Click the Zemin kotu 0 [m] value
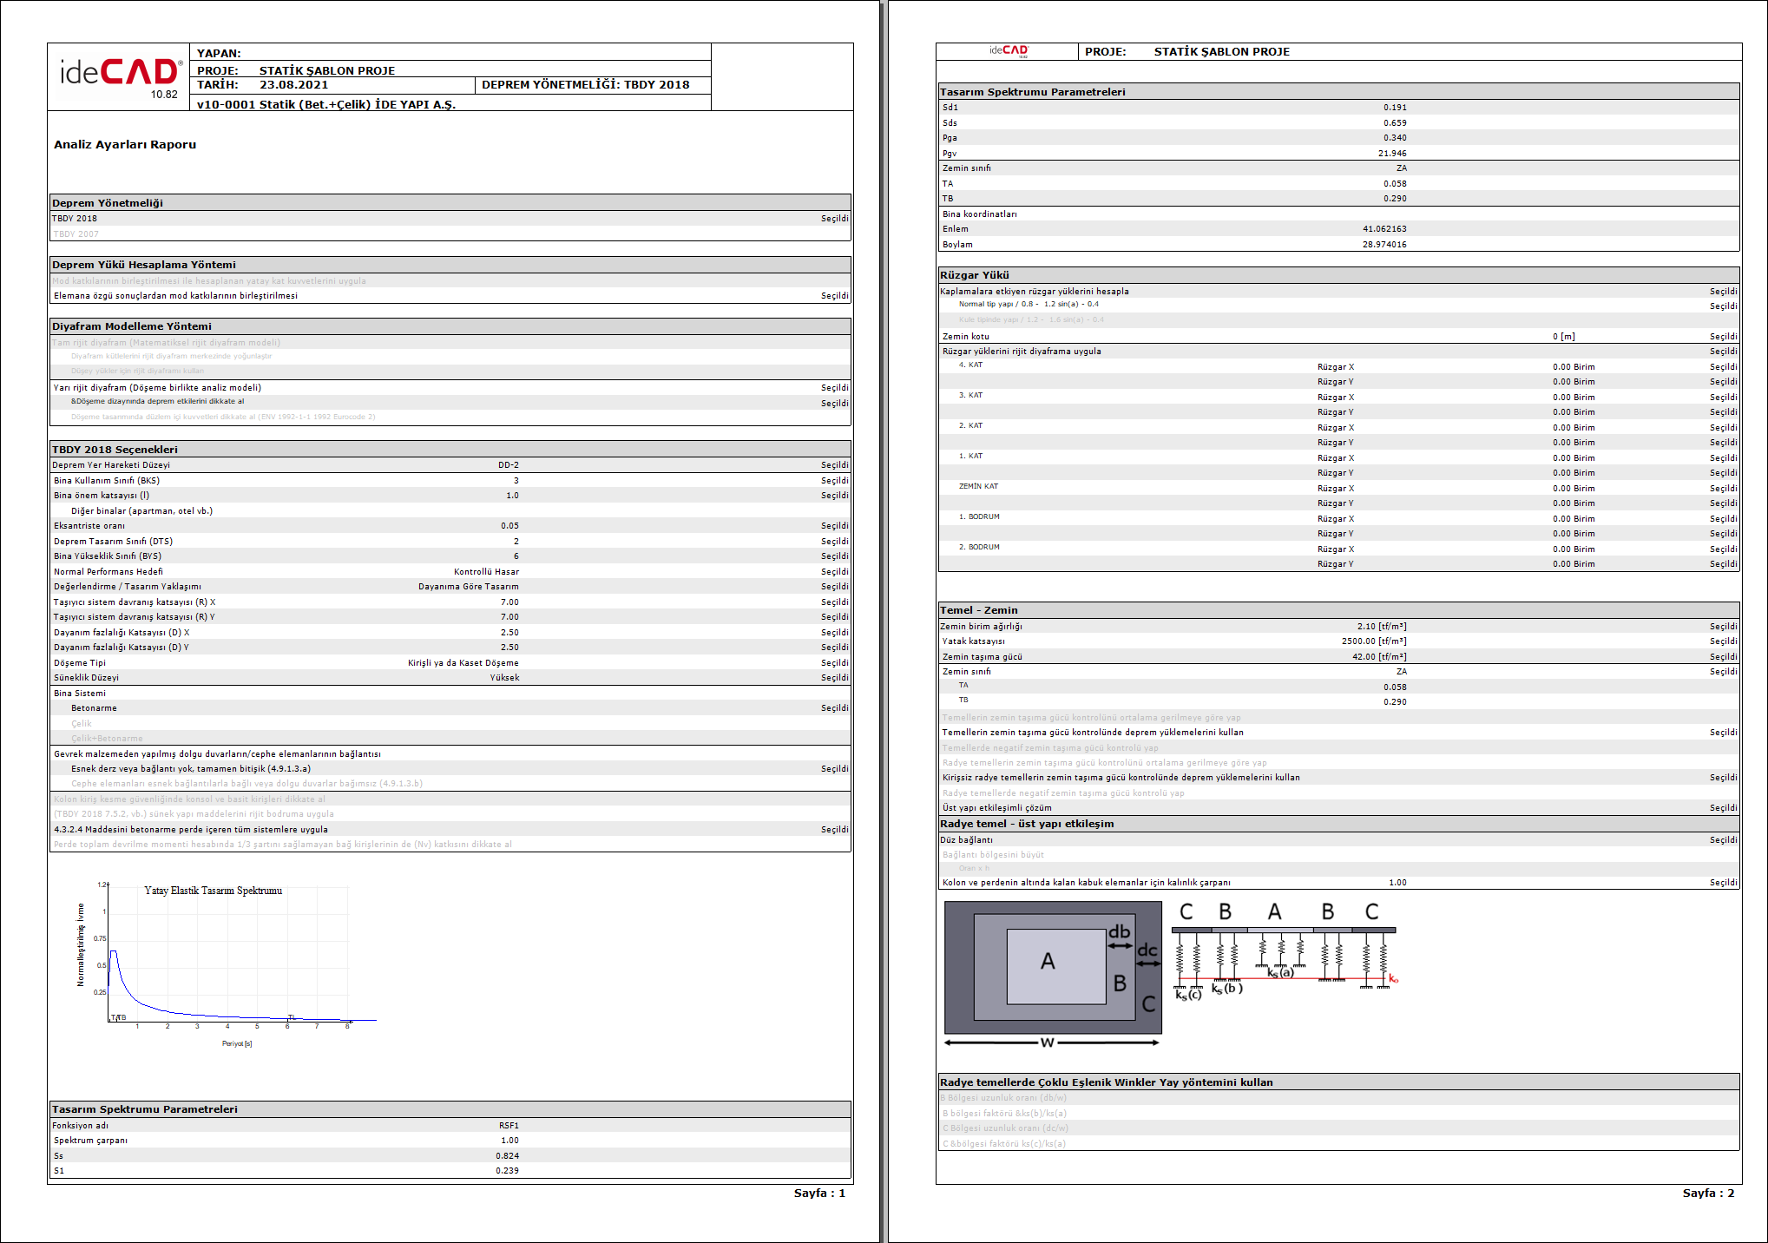The image size is (1768, 1243). [x=1563, y=337]
